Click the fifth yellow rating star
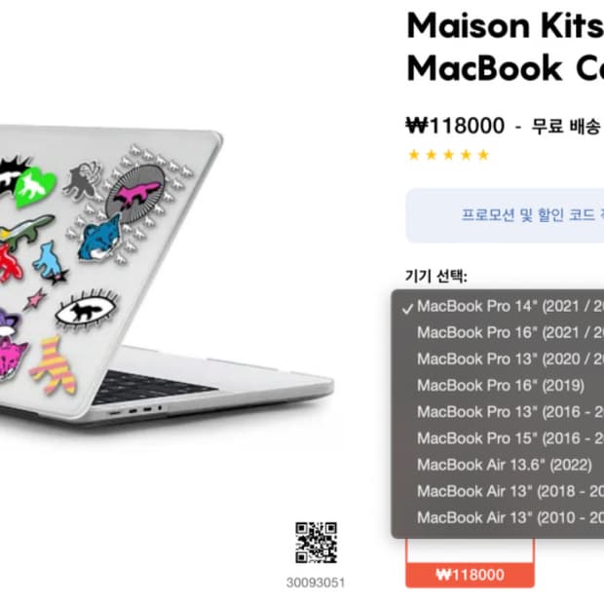The height and width of the screenshot is (604, 604). pyautogui.click(x=483, y=155)
